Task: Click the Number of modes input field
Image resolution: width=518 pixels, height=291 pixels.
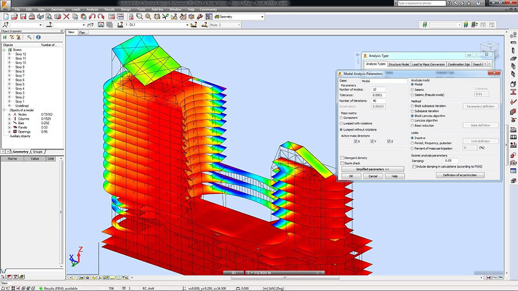Action: pos(378,89)
